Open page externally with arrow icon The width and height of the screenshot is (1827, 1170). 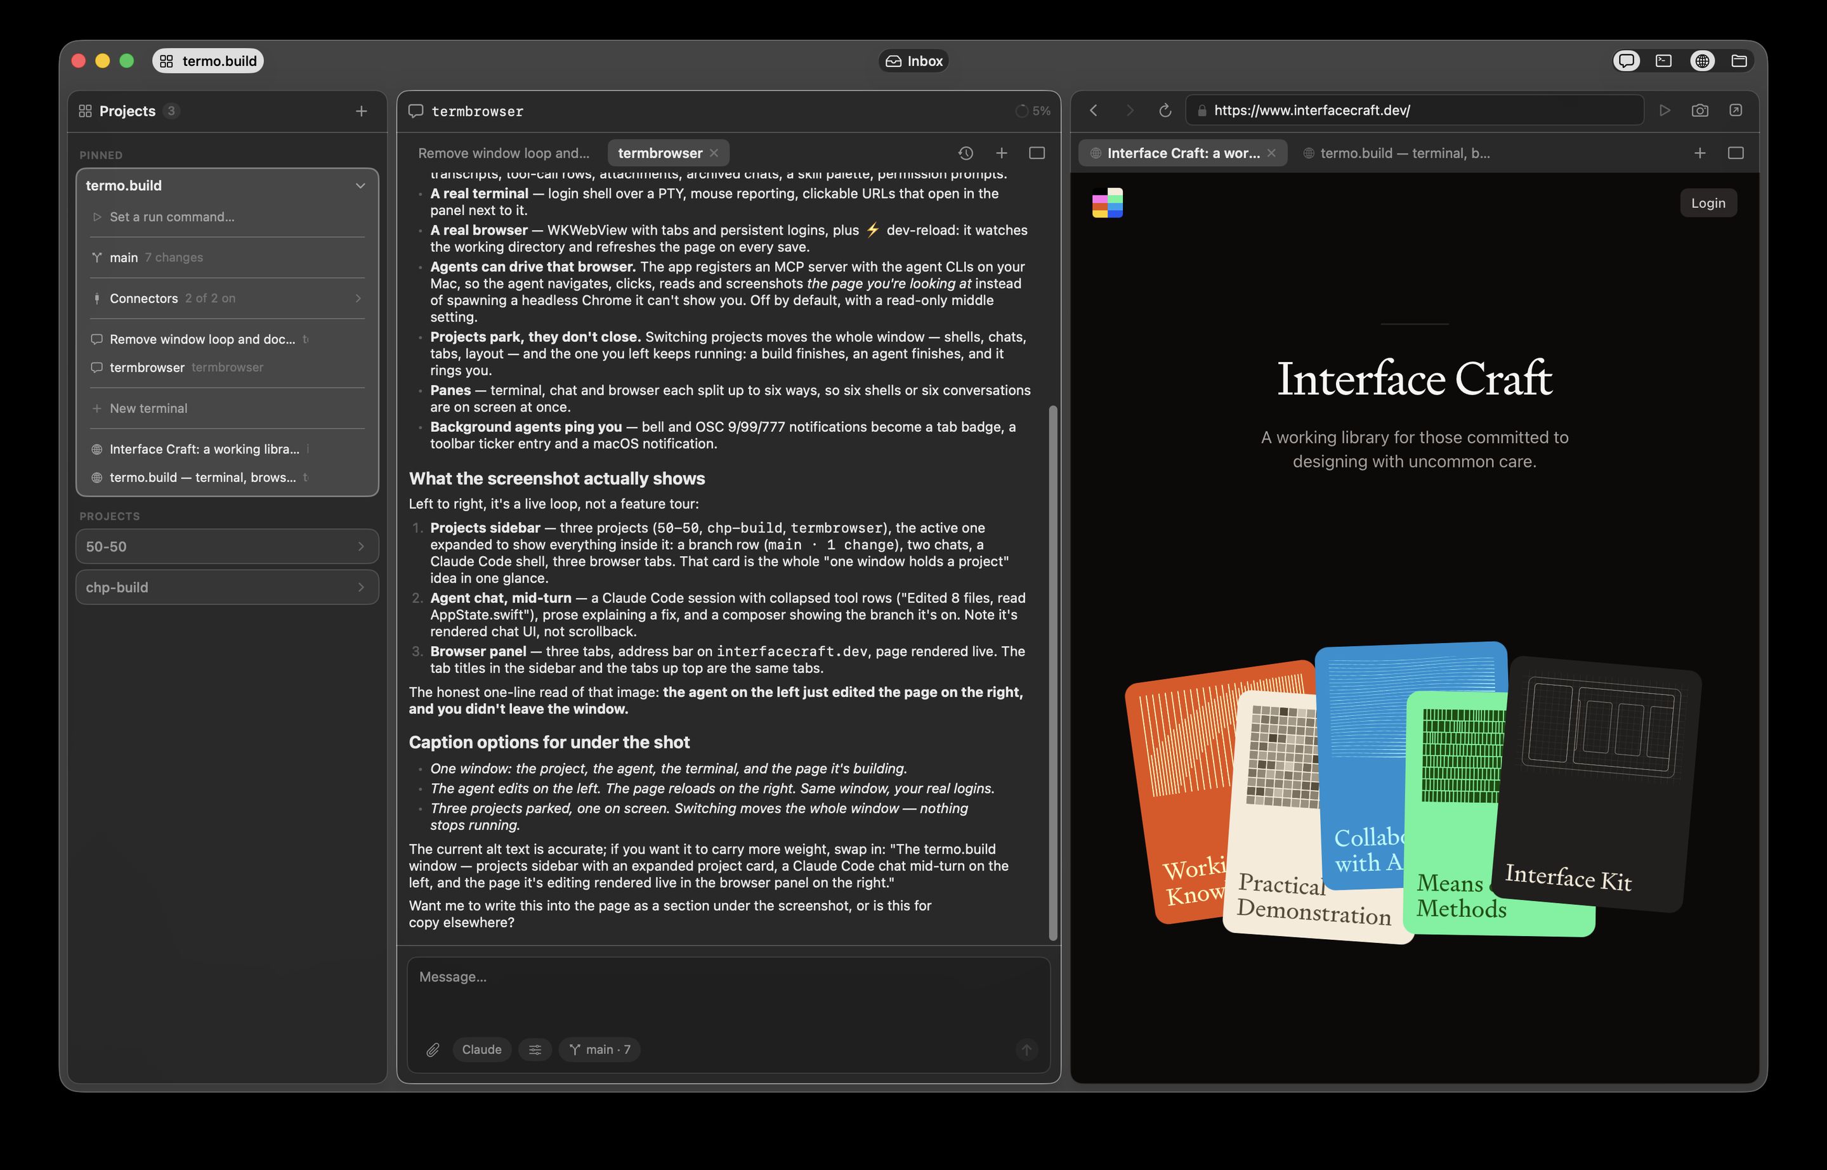coord(1736,110)
